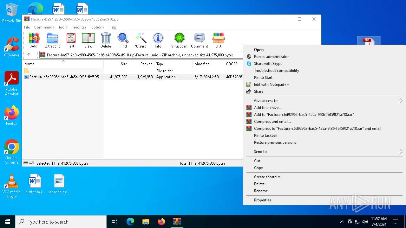Viewport: 406px width, 228px height.
Task: Click the taskbar search box
Action: tap(61, 222)
